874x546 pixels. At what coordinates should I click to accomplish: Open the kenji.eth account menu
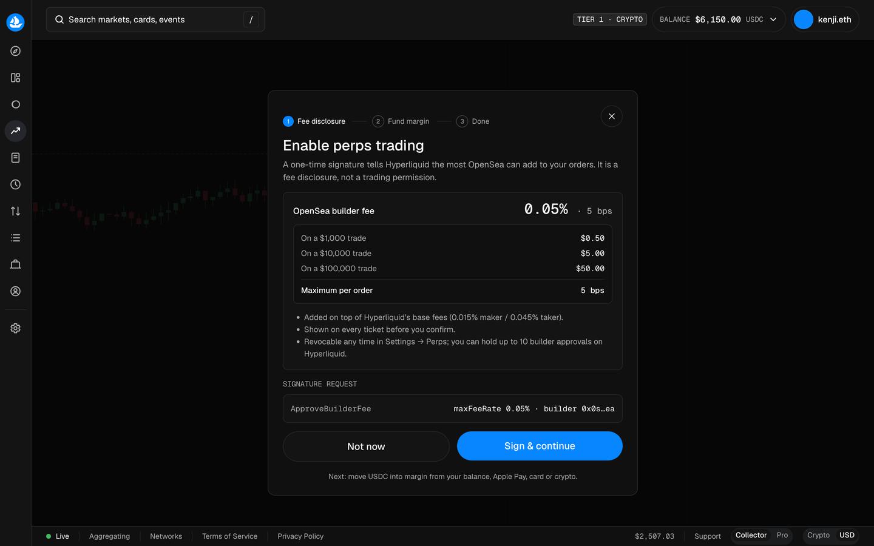[x=825, y=19]
